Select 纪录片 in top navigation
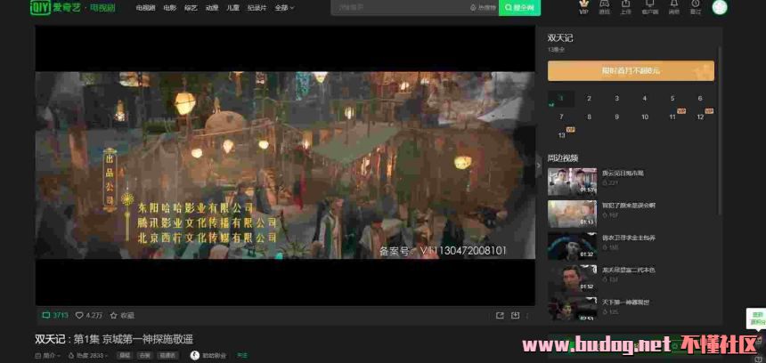The image size is (766, 363). click(257, 8)
